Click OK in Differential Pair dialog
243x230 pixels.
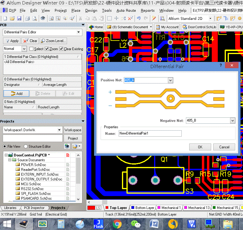pyautogui.click(x=200, y=147)
